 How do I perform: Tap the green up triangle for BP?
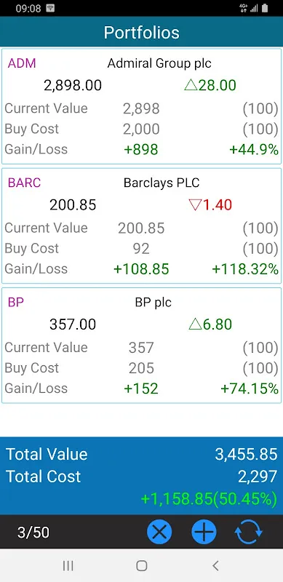coord(195,324)
